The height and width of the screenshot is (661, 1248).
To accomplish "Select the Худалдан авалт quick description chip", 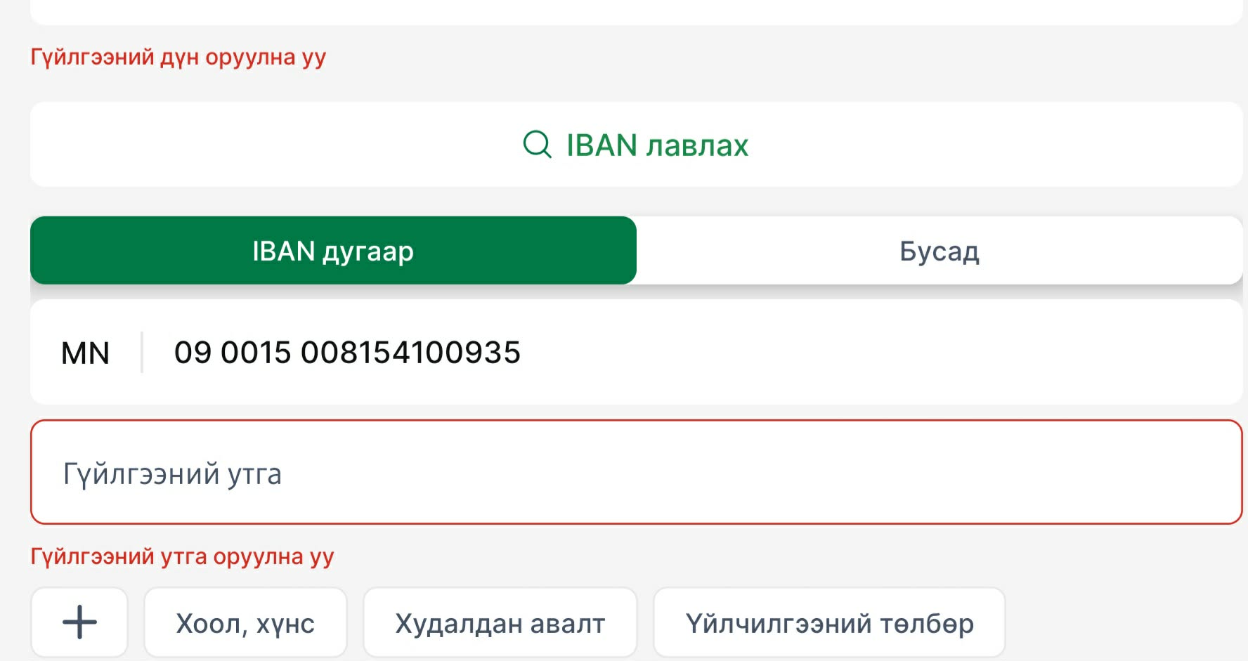I will pos(500,623).
